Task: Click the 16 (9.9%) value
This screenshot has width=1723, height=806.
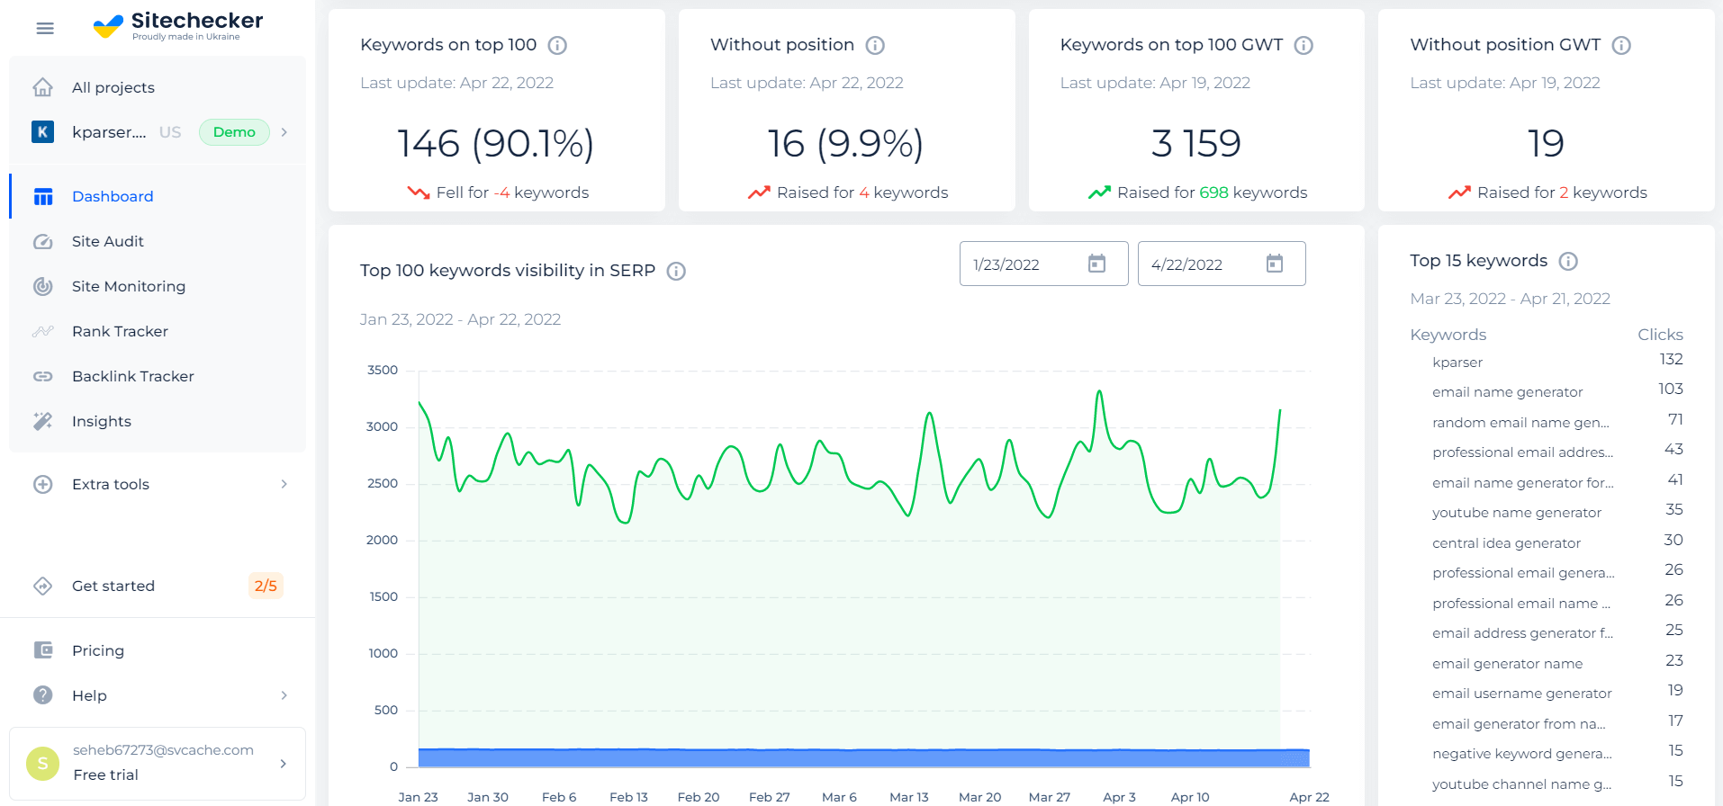Action: tap(845, 143)
